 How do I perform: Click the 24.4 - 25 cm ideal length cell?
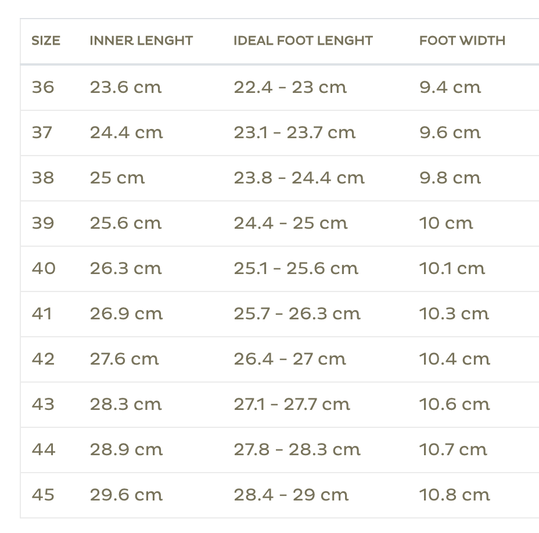[290, 224]
